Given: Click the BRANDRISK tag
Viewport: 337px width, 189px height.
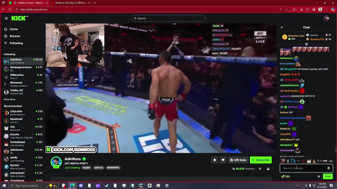Looking at the screenshot, I should click(x=113, y=168).
